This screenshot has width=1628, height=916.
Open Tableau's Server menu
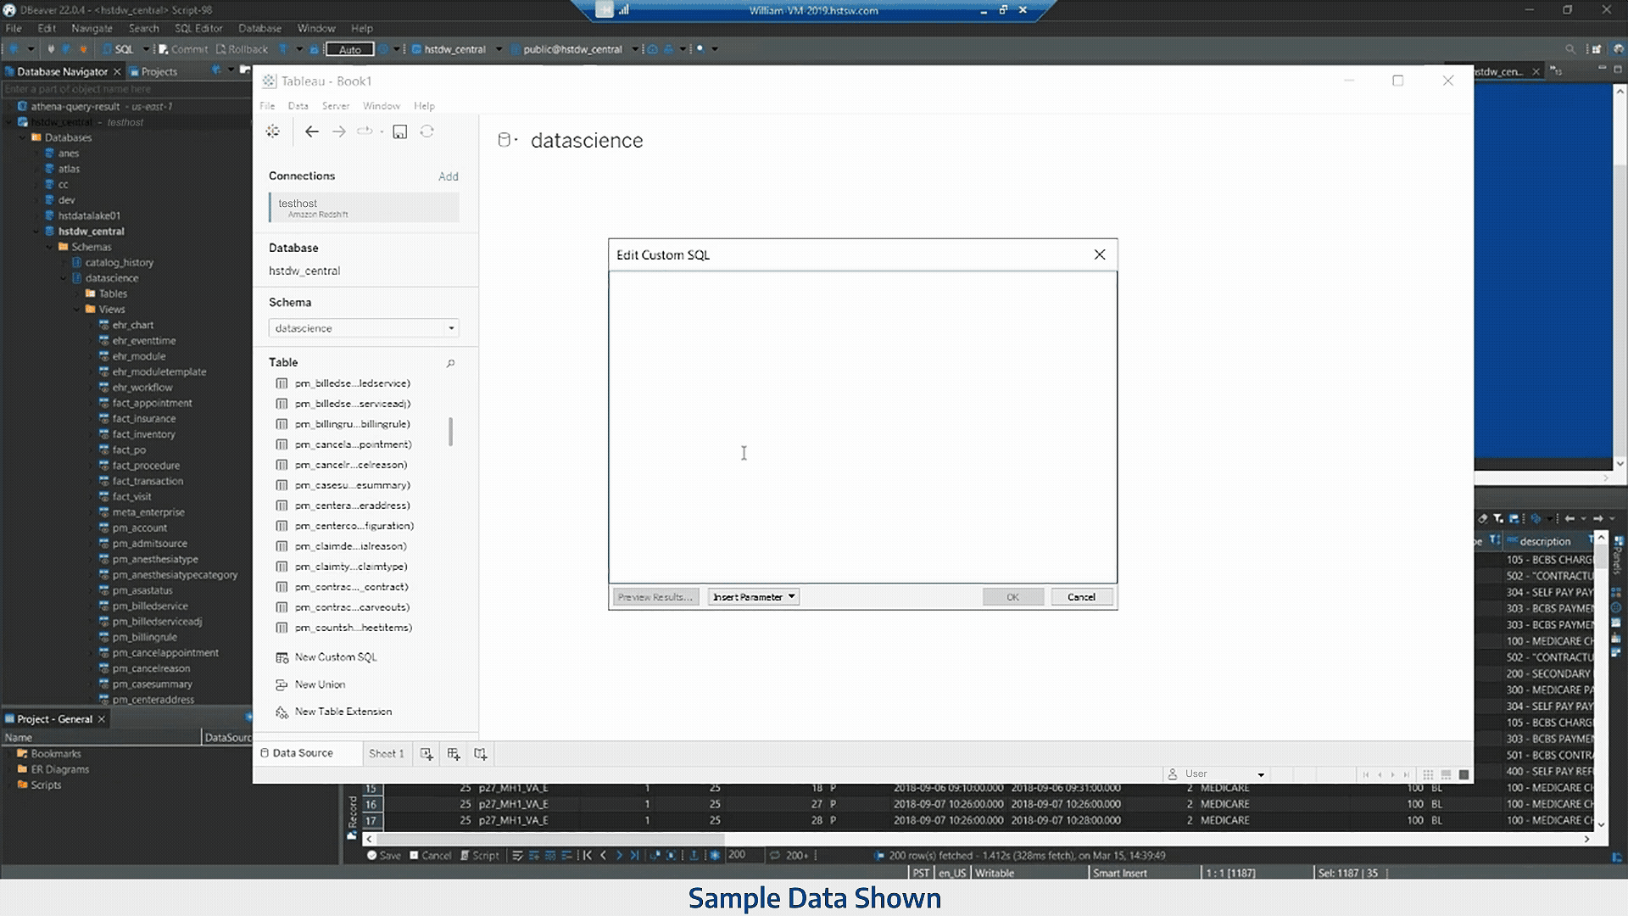(x=336, y=106)
